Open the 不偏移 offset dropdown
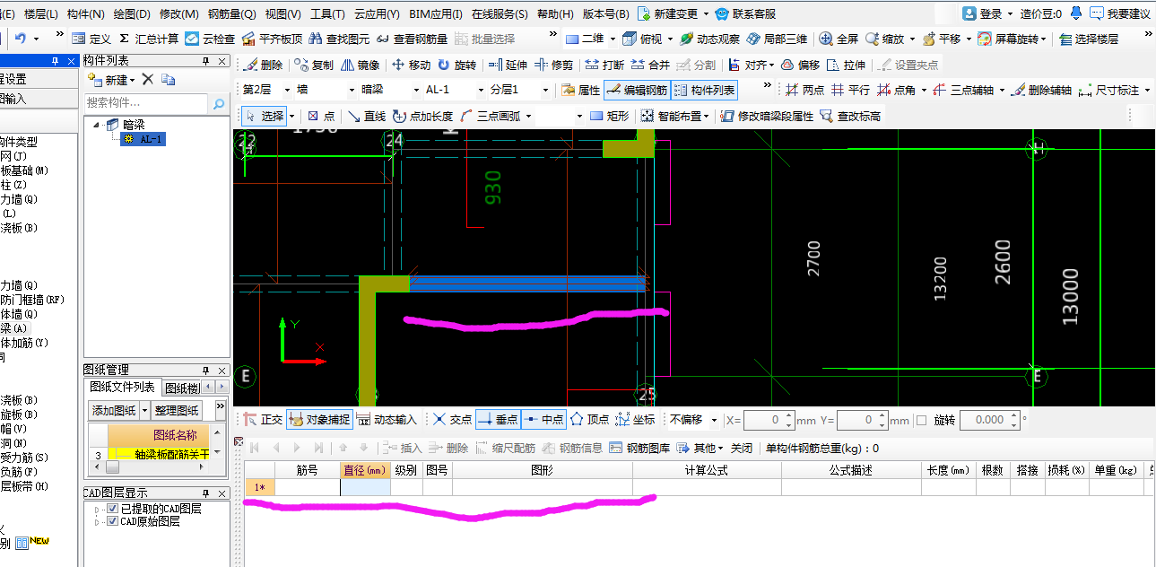This screenshot has height=567, width=1156. pos(714,420)
